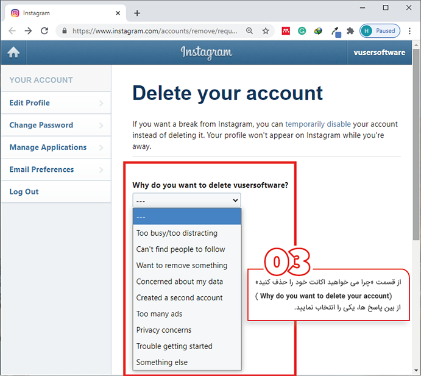
Task: Open the Grammarly extension icon
Action: click(302, 31)
